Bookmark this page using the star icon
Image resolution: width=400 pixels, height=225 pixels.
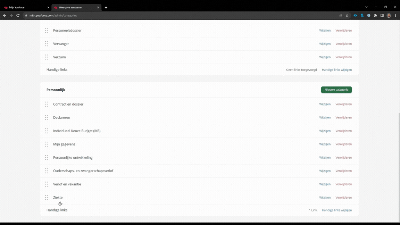tap(347, 15)
